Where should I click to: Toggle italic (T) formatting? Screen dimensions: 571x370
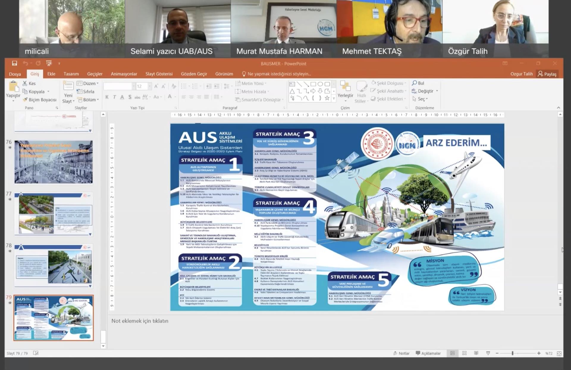(114, 97)
